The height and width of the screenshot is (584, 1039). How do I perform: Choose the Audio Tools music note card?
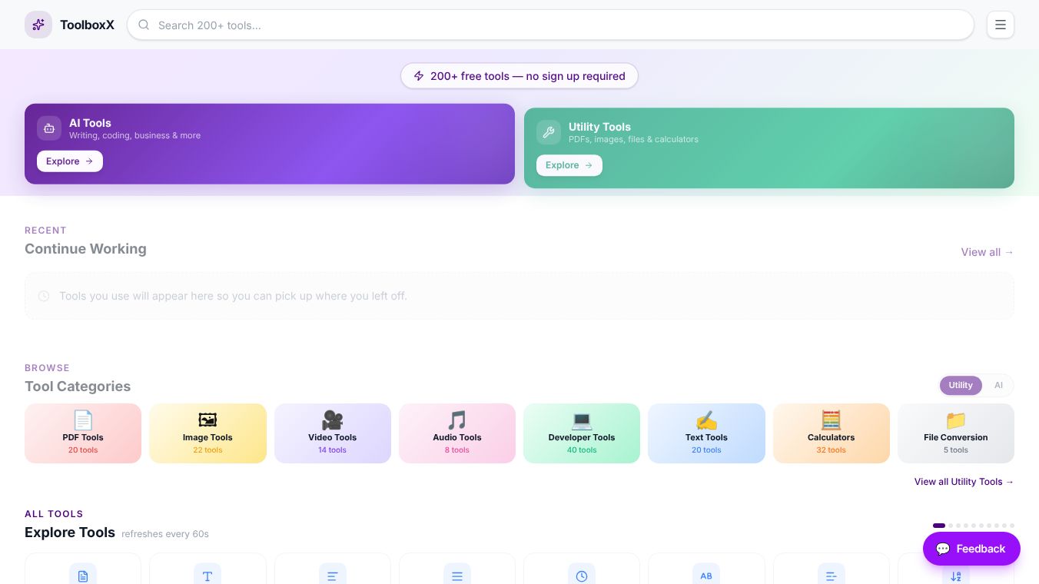point(457,433)
